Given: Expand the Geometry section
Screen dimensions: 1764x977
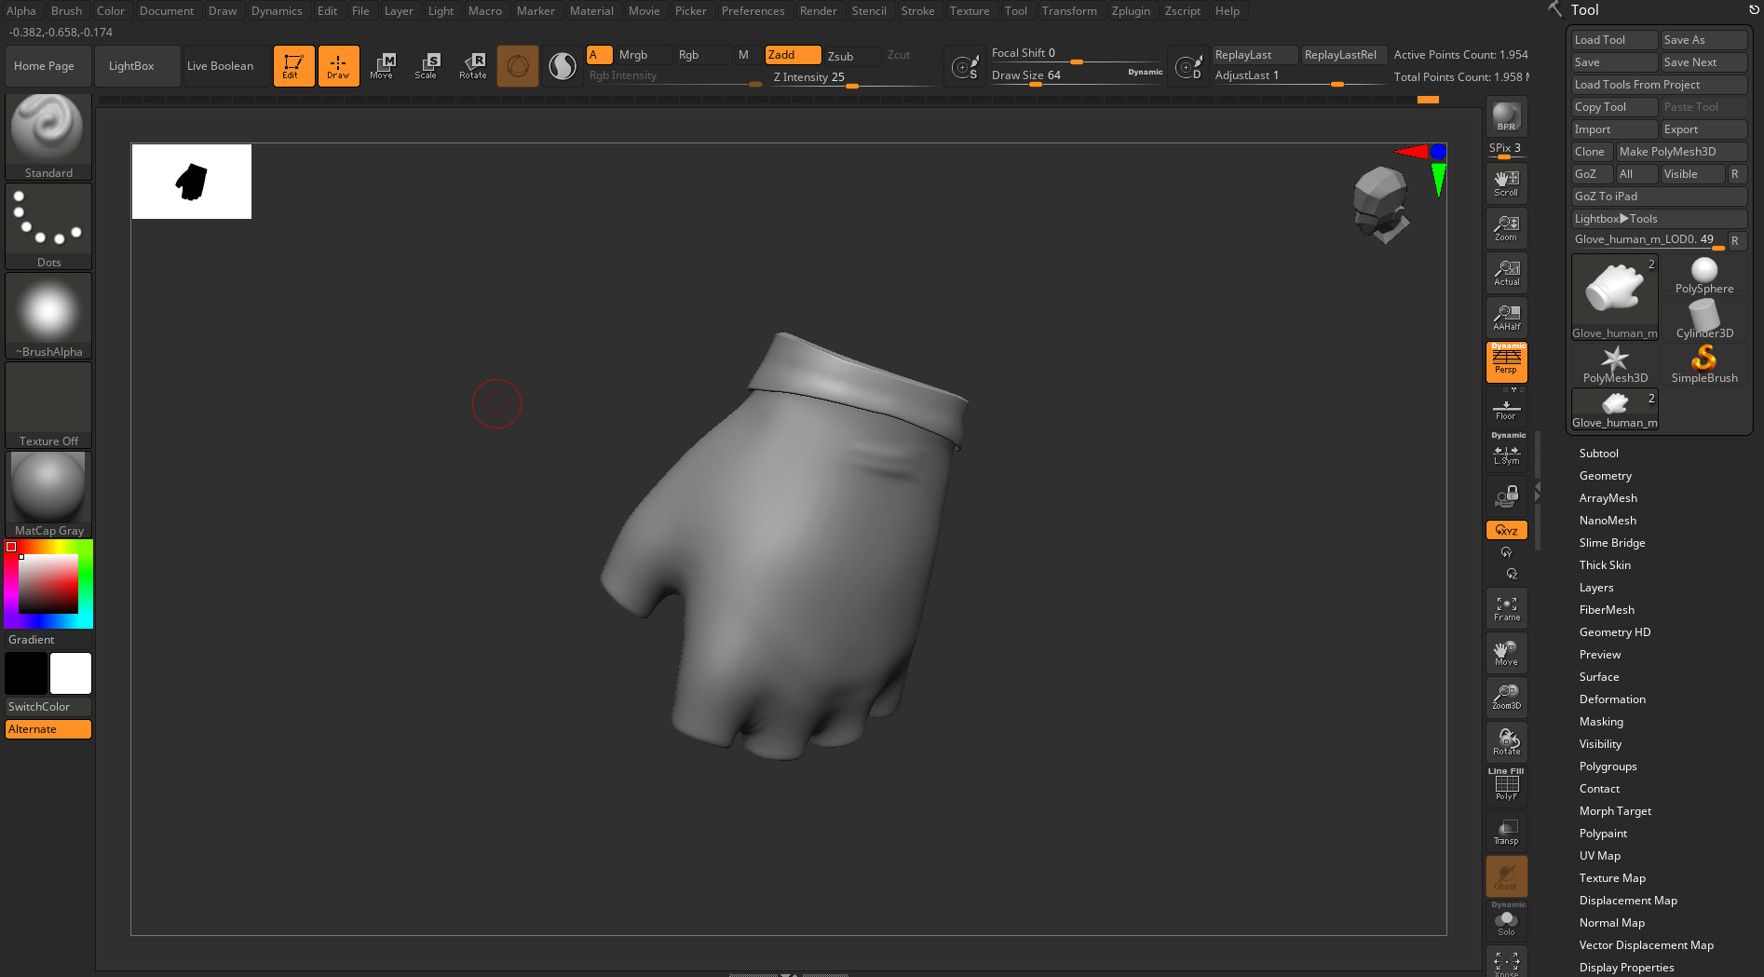Looking at the screenshot, I should click(1605, 476).
